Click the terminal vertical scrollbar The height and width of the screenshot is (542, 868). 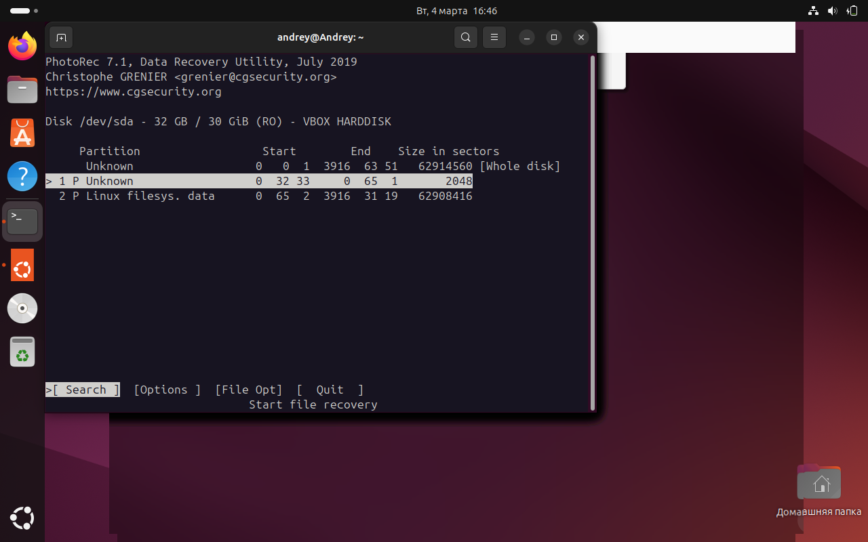[593, 232]
